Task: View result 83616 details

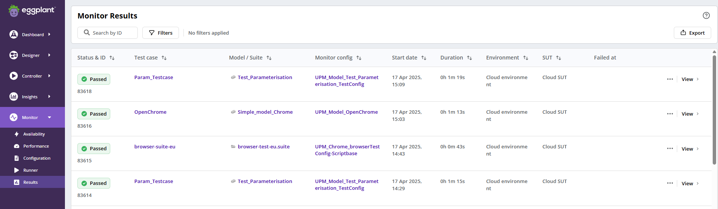Action: (690, 114)
